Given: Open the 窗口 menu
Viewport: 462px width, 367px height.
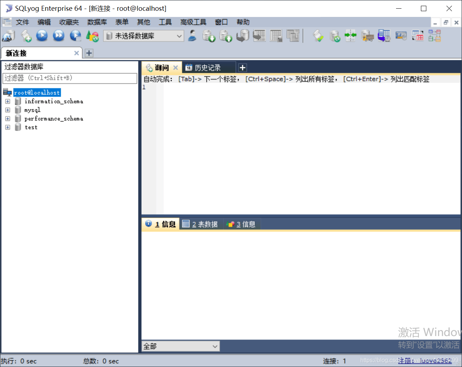Looking at the screenshot, I should pos(221,22).
